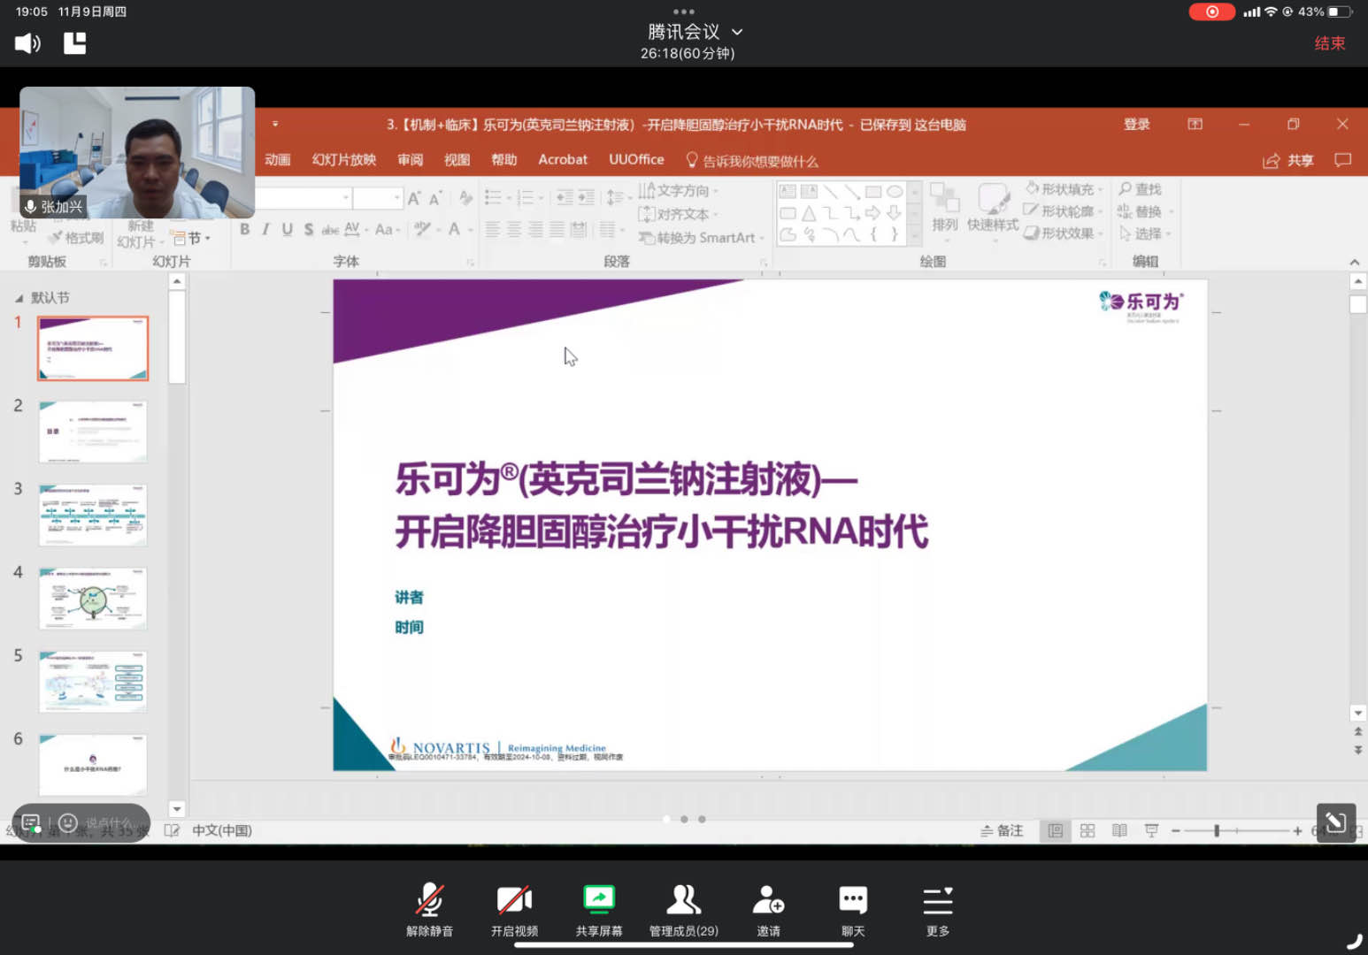Screen dimensions: 1368x955
Task: Click the PowerPoint sign-in button
Action: pos(1137,125)
